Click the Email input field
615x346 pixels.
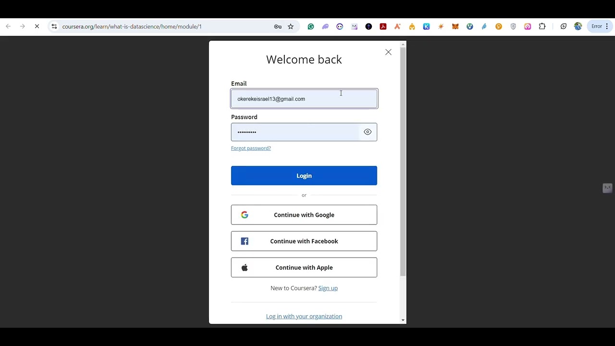coord(304,99)
